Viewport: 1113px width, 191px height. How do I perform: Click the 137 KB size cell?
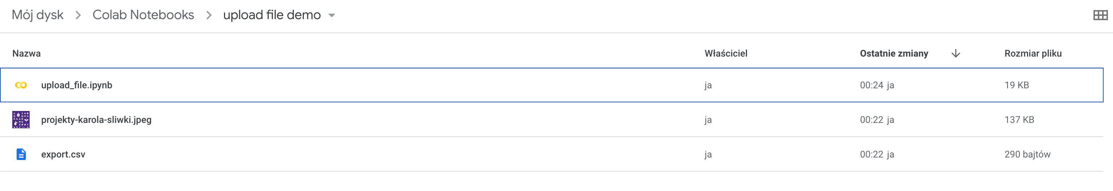(1019, 120)
